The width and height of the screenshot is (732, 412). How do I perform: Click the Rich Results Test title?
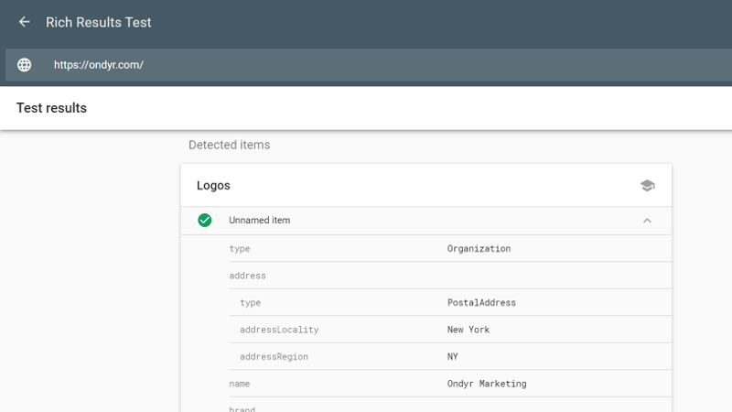point(99,22)
